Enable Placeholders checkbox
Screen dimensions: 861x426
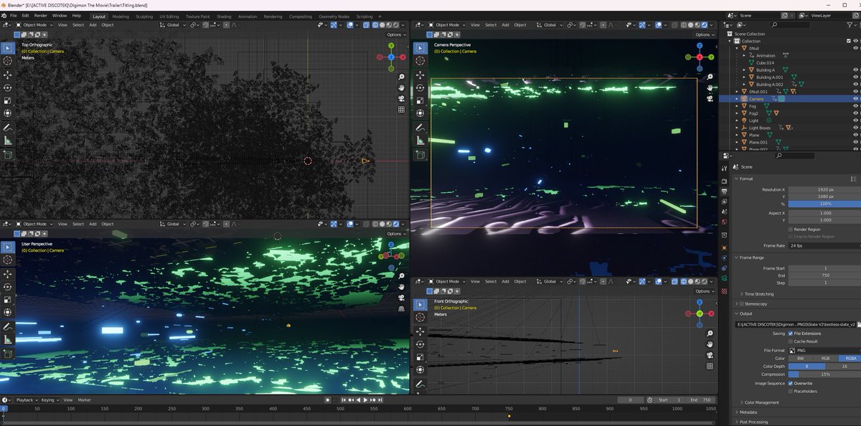pos(791,391)
